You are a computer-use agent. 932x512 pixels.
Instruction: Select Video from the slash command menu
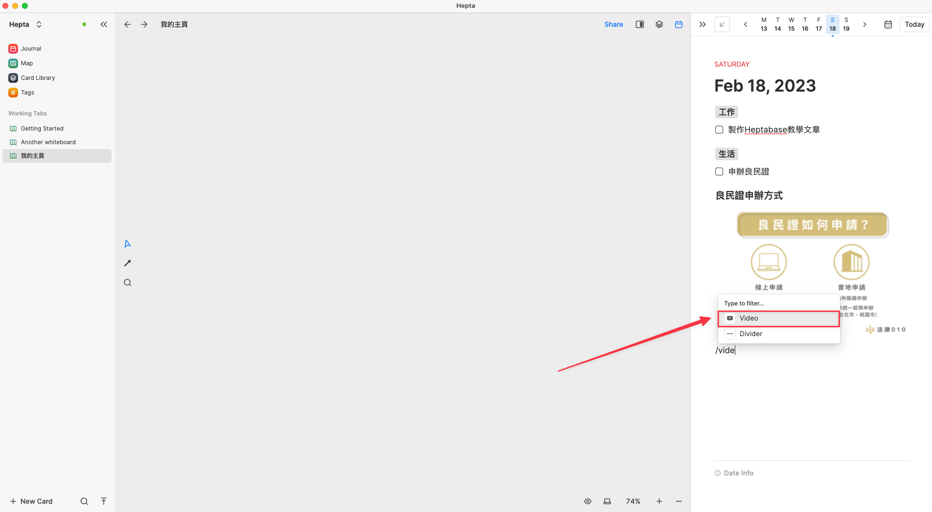(778, 318)
